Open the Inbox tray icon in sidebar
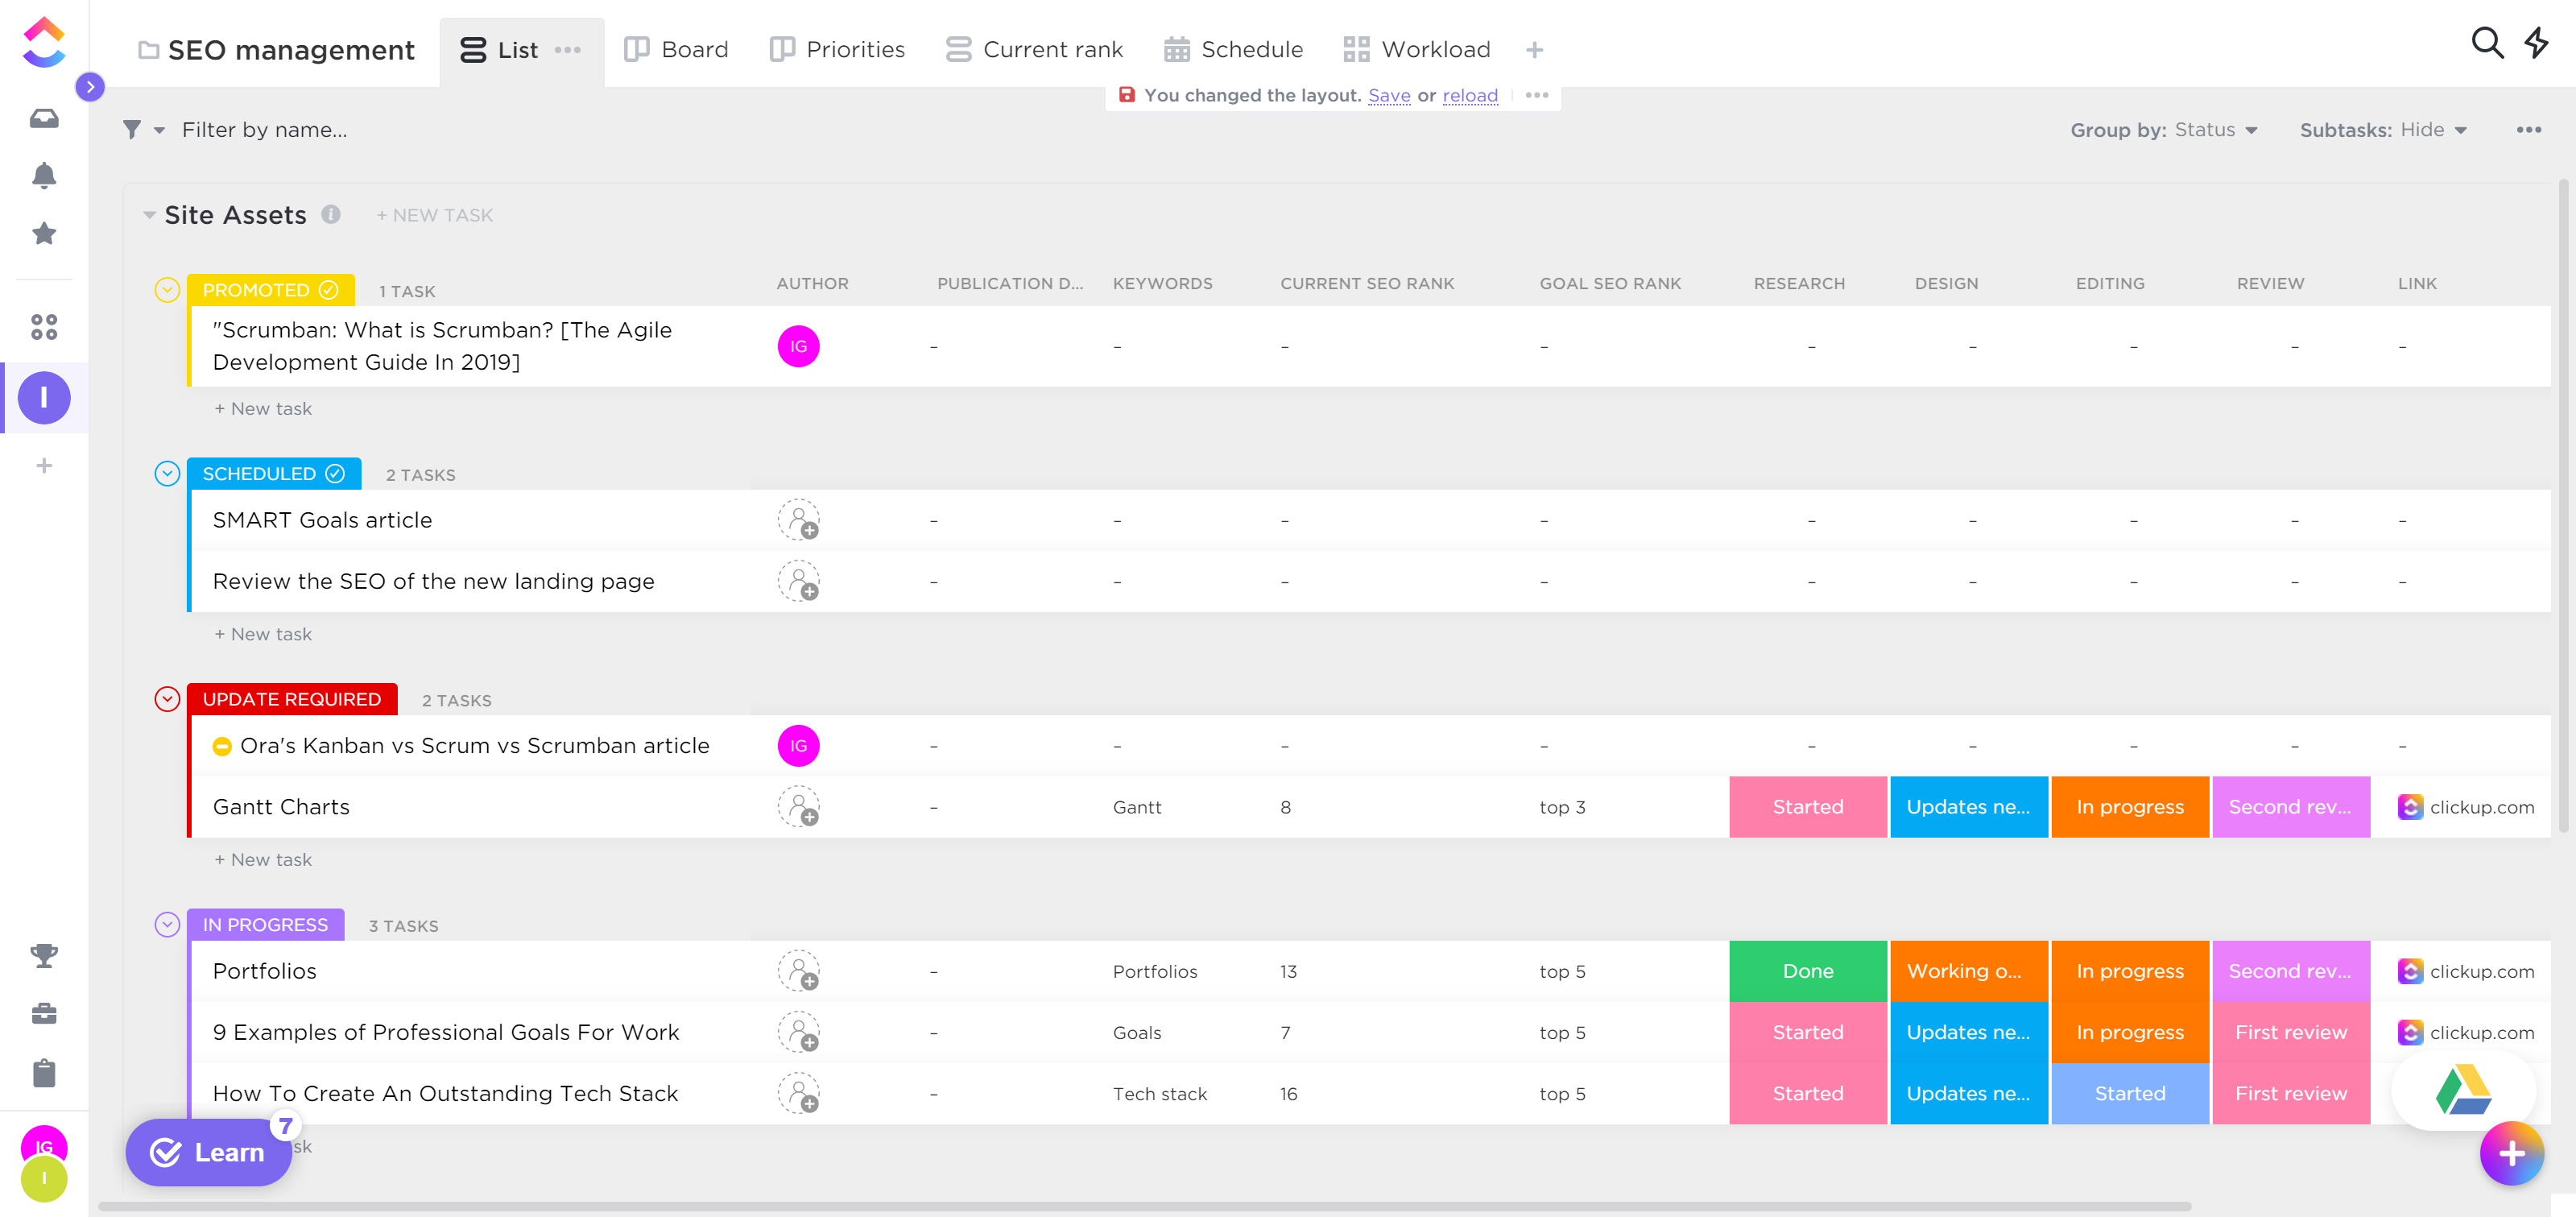2576x1217 pixels. (x=43, y=118)
